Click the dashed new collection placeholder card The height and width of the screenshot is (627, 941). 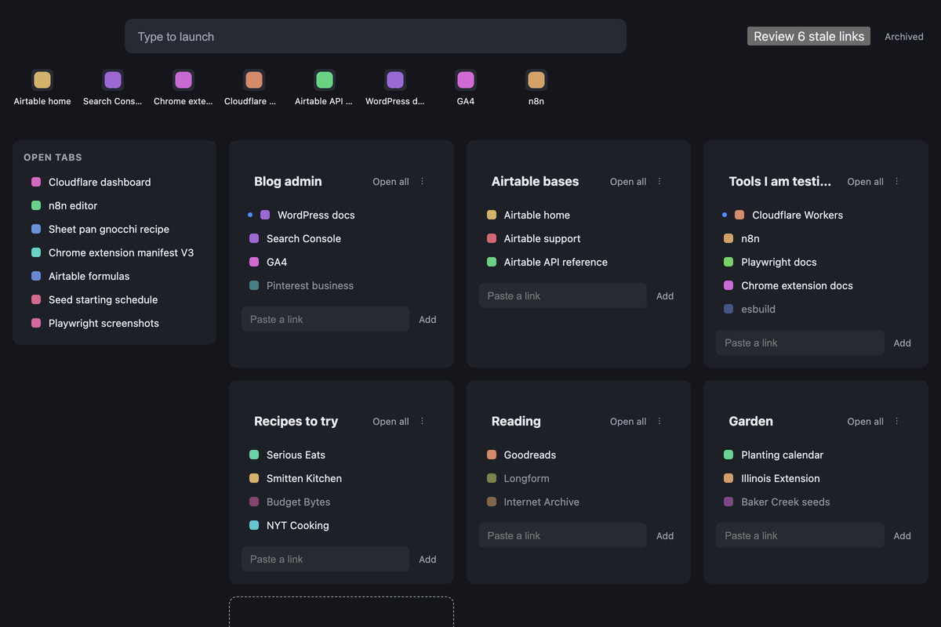pyautogui.click(x=341, y=611)
